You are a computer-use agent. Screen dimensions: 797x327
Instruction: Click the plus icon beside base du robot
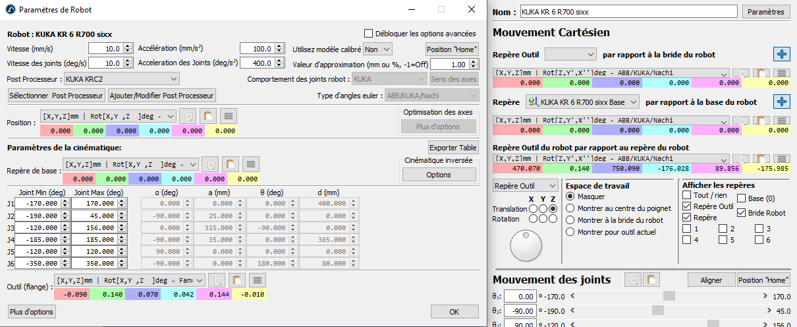(x=781, y=102)
